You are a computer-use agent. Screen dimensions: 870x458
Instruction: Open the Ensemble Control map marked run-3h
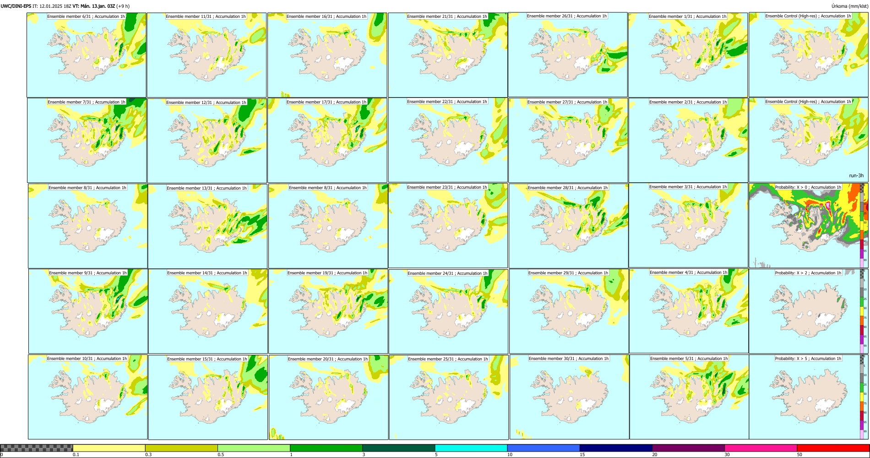pyautogui.click(x=808, y=140)
